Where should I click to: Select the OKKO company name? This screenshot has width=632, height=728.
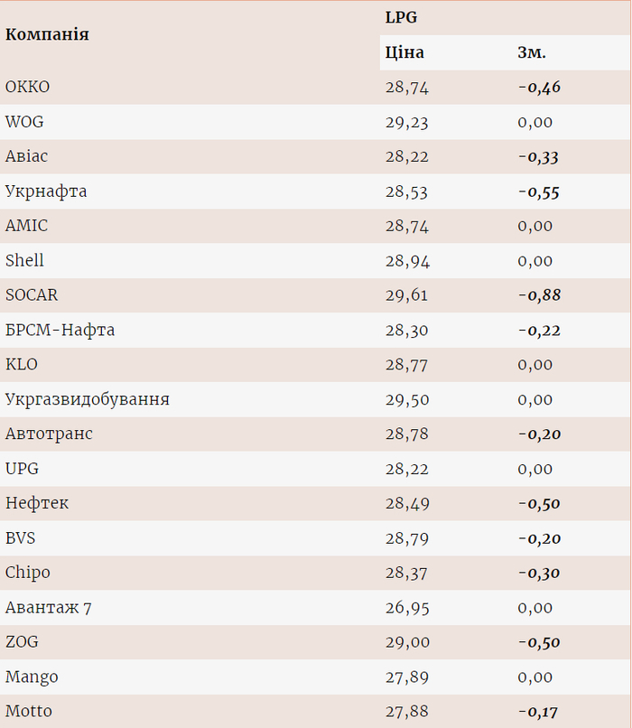pos(28,88)
